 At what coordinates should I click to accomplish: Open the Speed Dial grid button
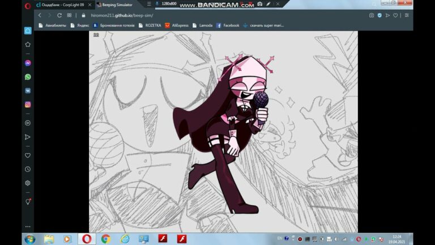tap(69, 15)
